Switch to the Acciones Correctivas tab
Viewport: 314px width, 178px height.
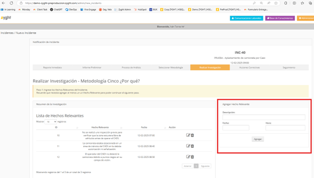(250, 67)
